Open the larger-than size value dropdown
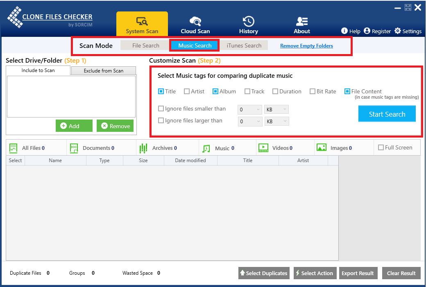This screenshot has width=426, height=287. pyautogui.click(x=250, y=121)
